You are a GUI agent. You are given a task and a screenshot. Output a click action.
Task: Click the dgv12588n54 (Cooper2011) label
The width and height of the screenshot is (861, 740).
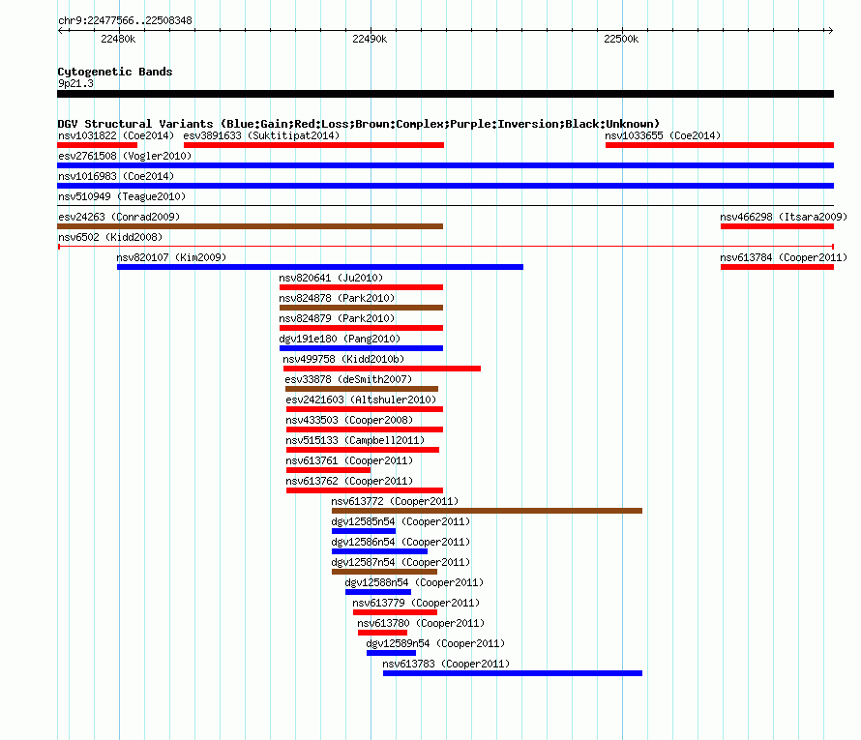414,582
